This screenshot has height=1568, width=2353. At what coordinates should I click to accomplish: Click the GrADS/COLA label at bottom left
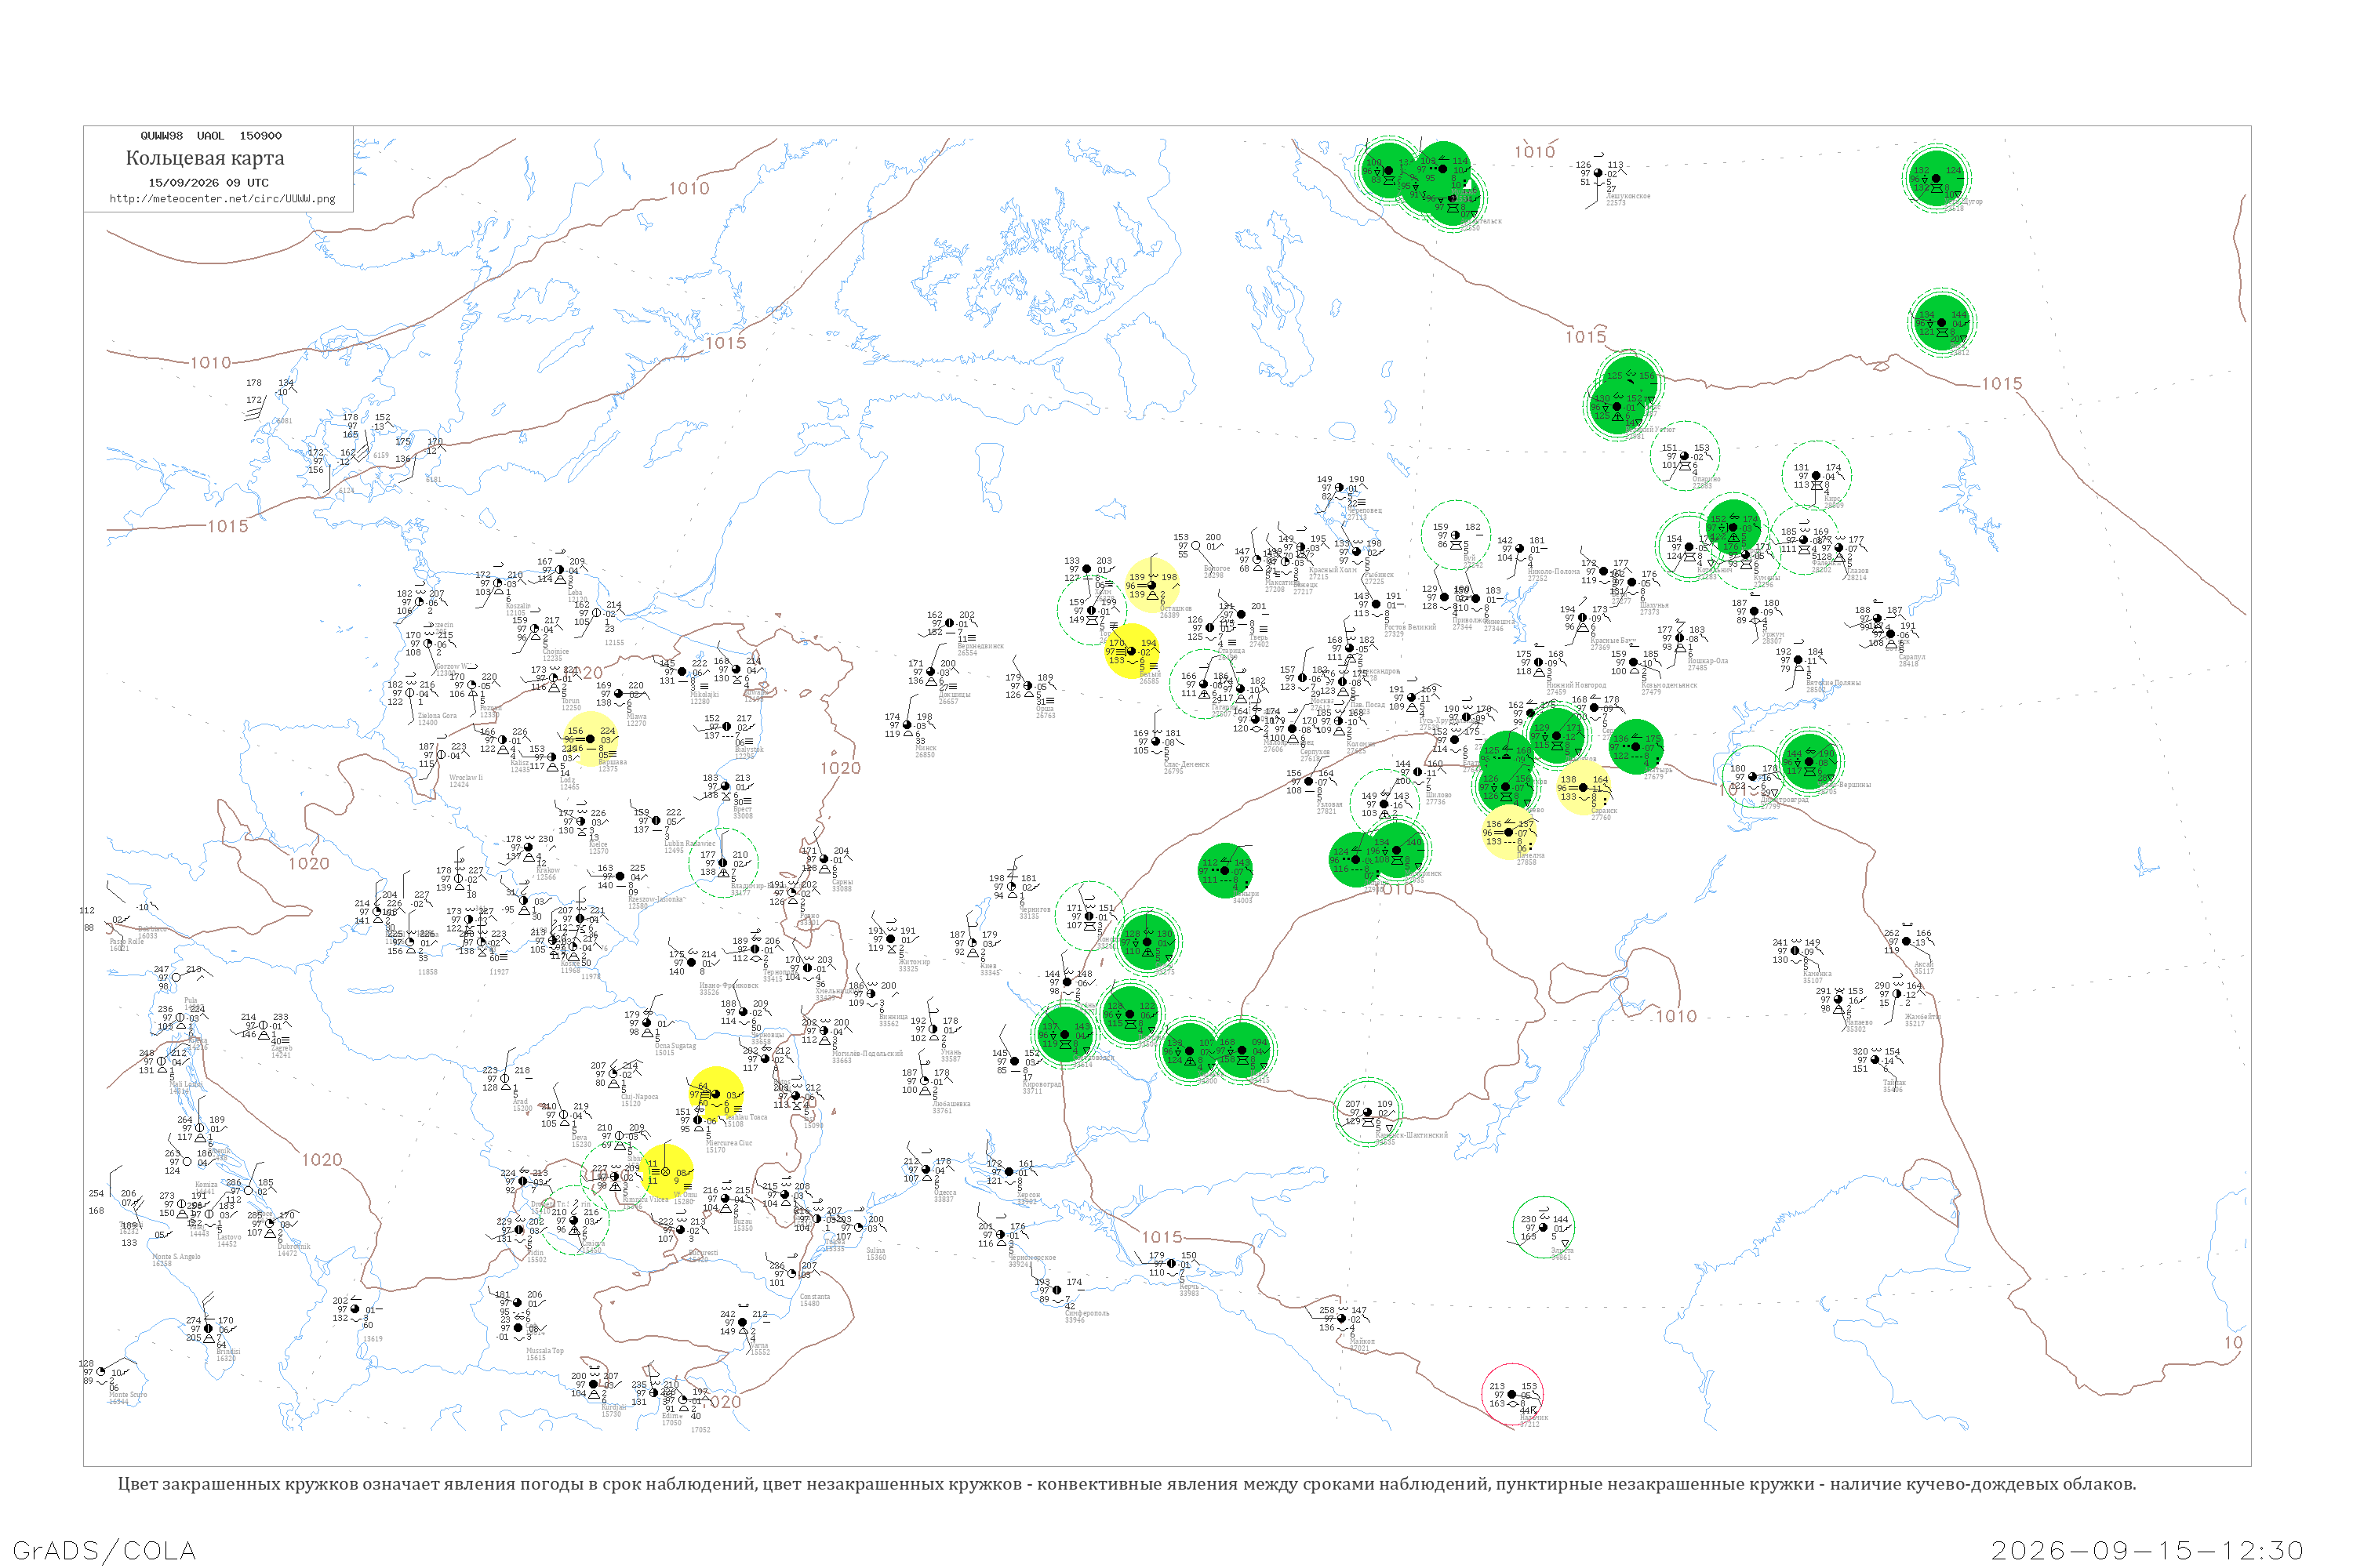point(104,1550)
